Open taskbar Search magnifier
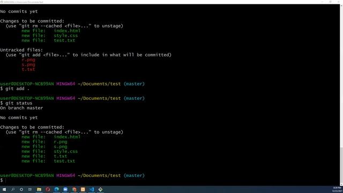 (13, 189)
